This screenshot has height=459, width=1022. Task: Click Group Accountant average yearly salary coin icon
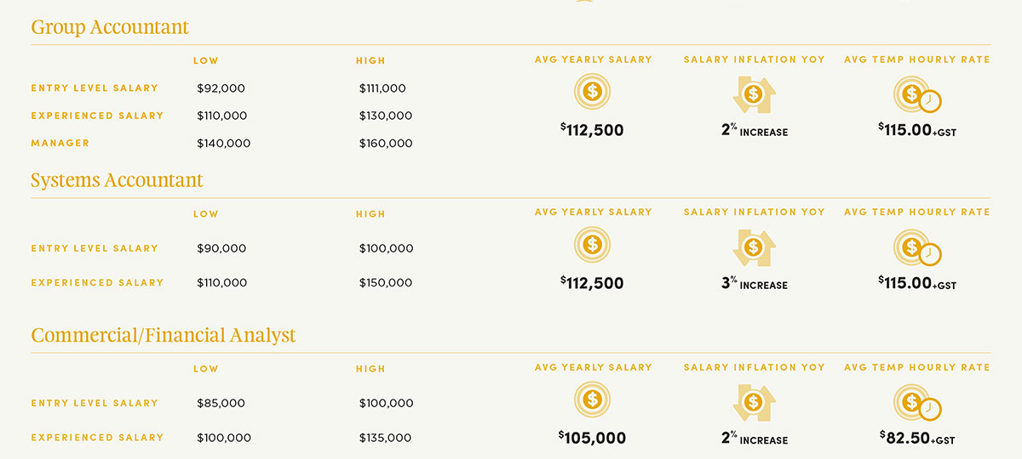point(593,91)
